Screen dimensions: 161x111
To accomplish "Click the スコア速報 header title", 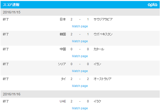I will click(x=11, y=5).
